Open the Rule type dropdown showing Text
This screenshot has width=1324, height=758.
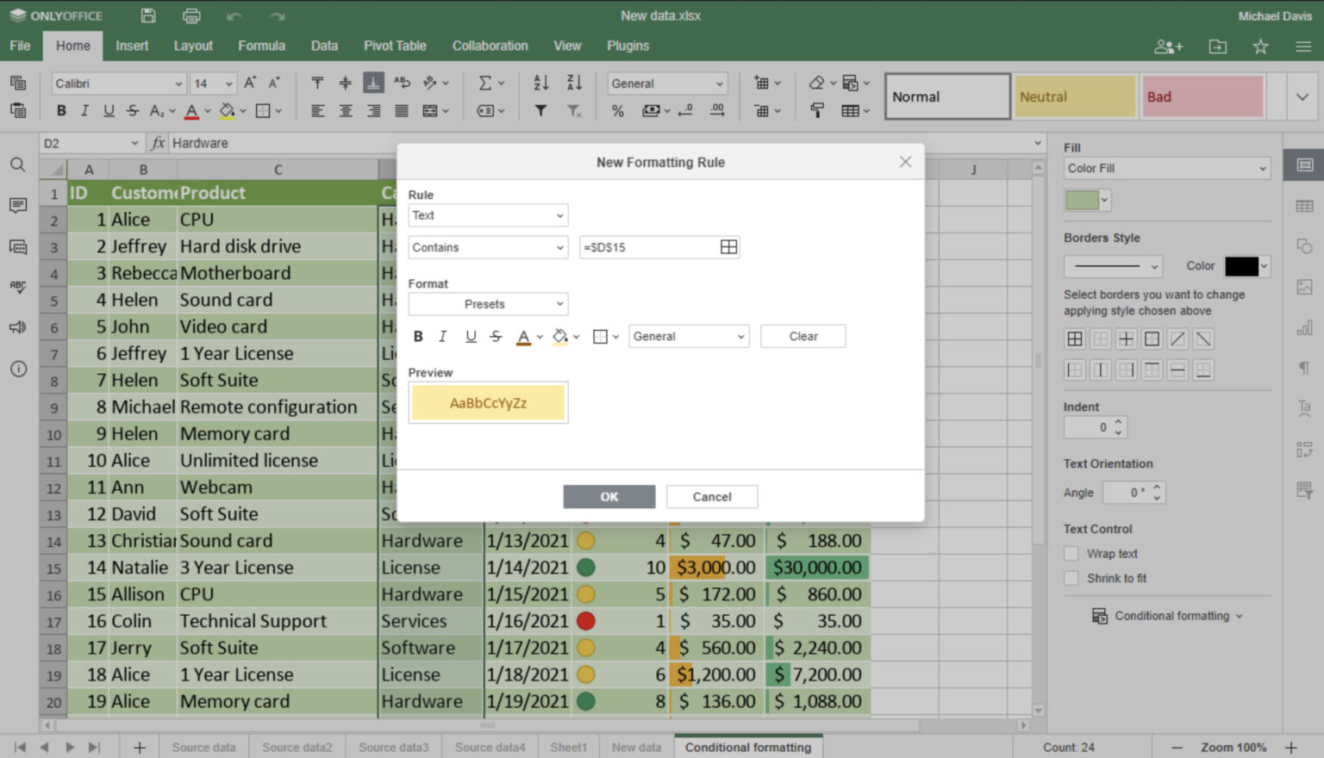tap(488, 215)
